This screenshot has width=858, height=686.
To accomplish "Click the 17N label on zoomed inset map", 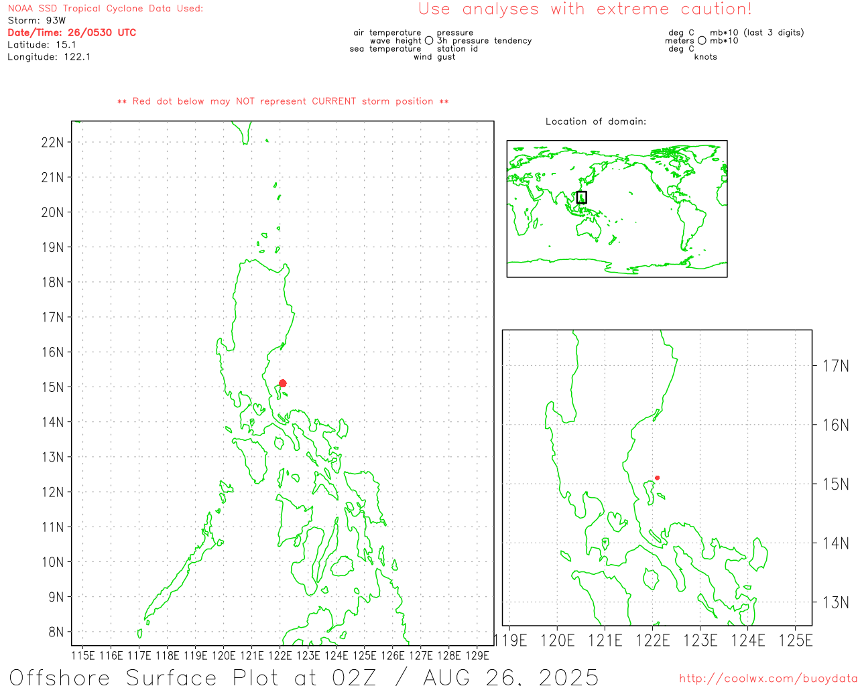I will (836, 366).
